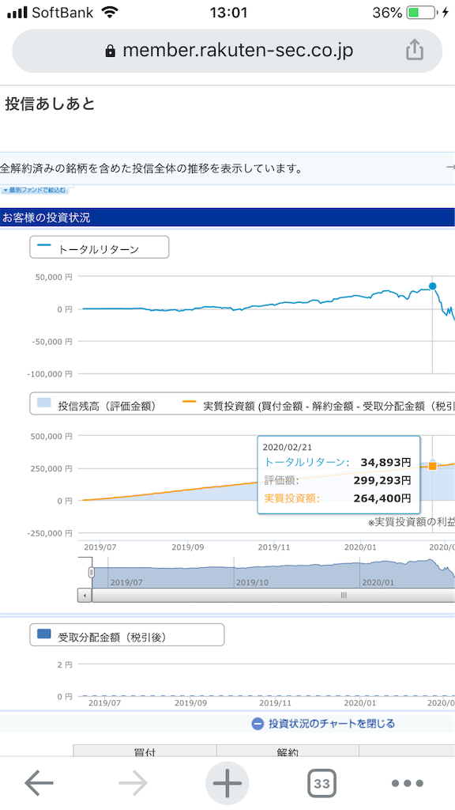The image size is (455, 810).
Task: Click the 34,893円 total return value
Action: [385, 462]
